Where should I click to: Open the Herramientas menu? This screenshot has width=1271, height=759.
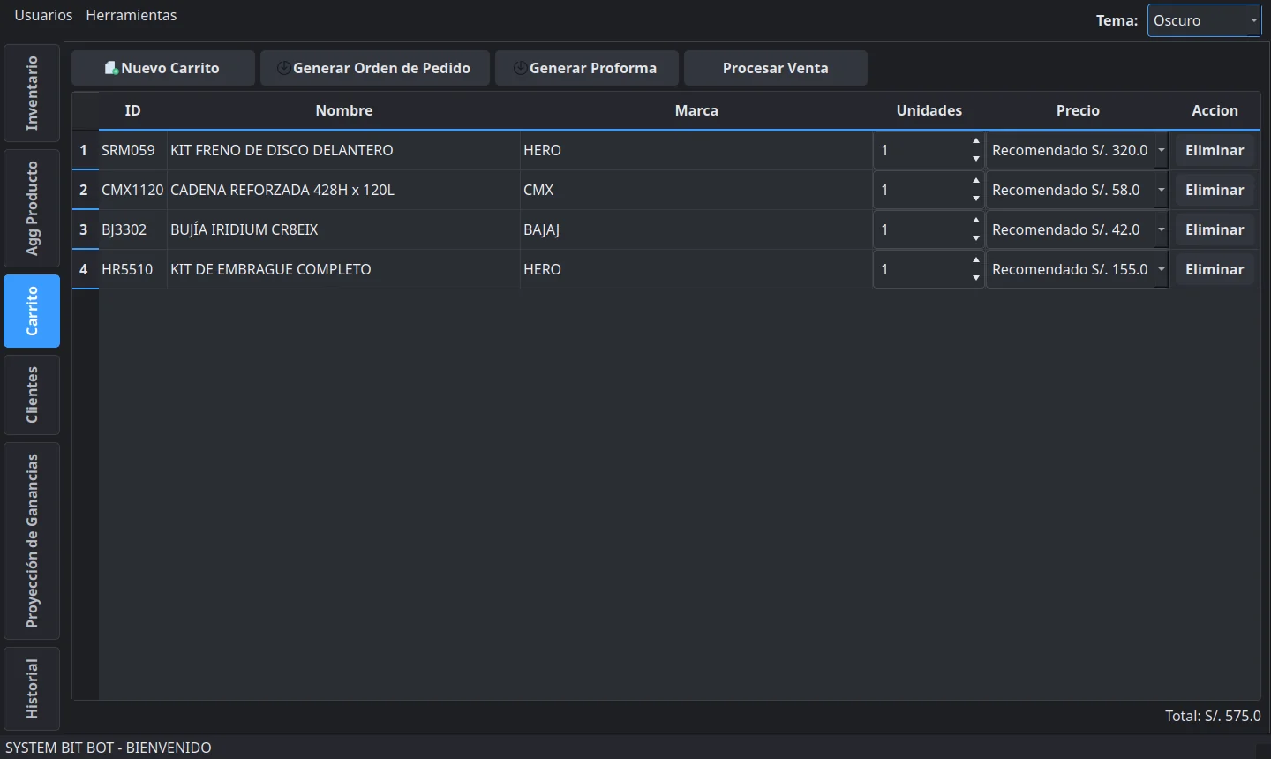tap(132, 15)
